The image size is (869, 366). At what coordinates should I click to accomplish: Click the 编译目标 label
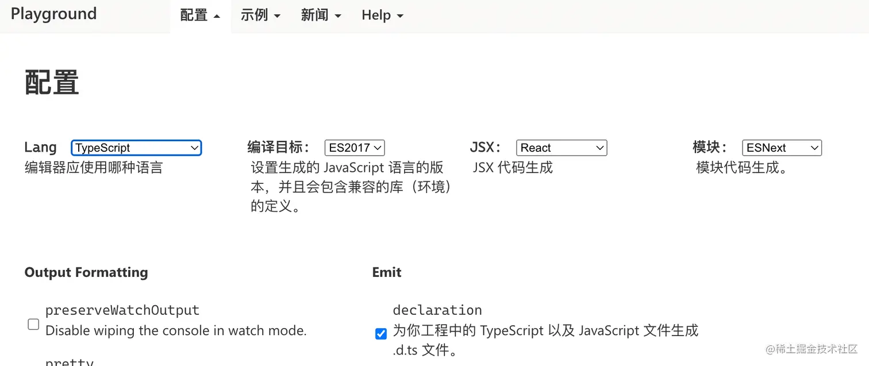point(279,148)
